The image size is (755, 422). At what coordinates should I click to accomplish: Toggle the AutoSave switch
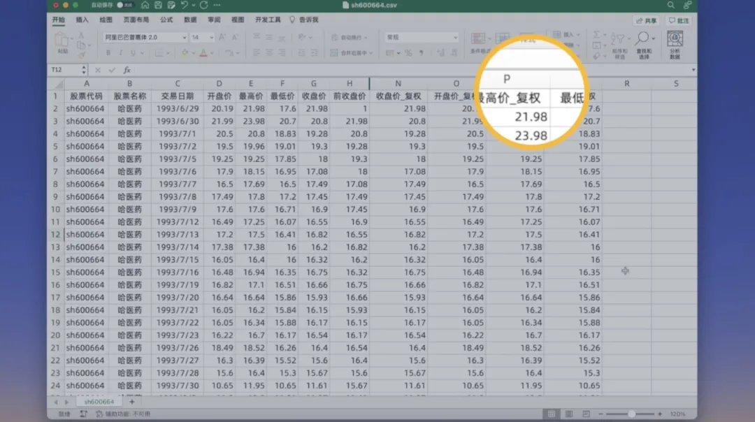point(124,6)
